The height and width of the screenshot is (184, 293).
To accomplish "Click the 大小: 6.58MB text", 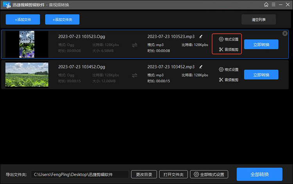I will click(103, 51).
